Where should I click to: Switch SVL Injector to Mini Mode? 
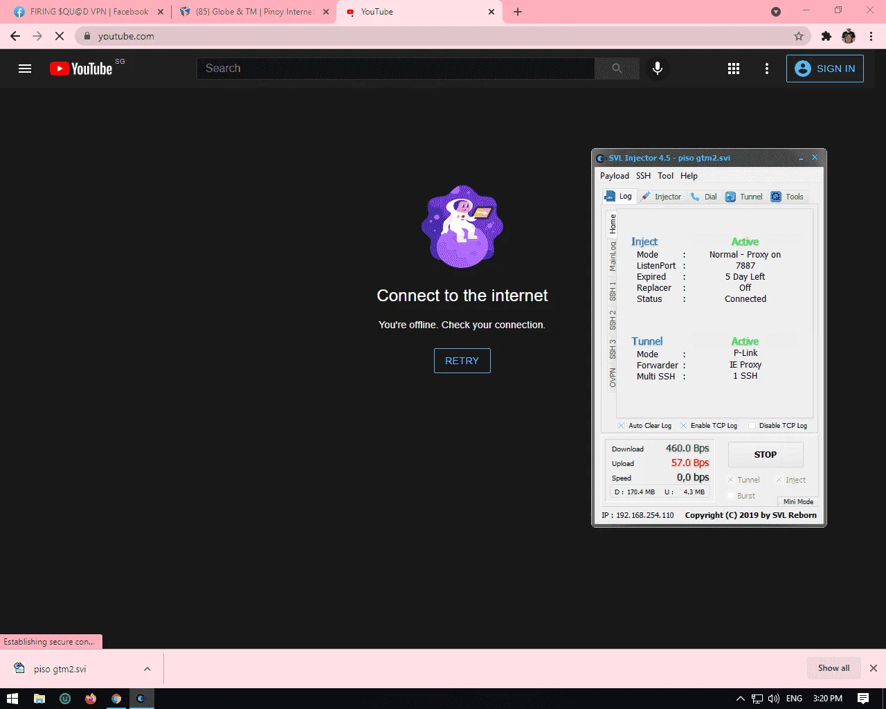point(798,502)
